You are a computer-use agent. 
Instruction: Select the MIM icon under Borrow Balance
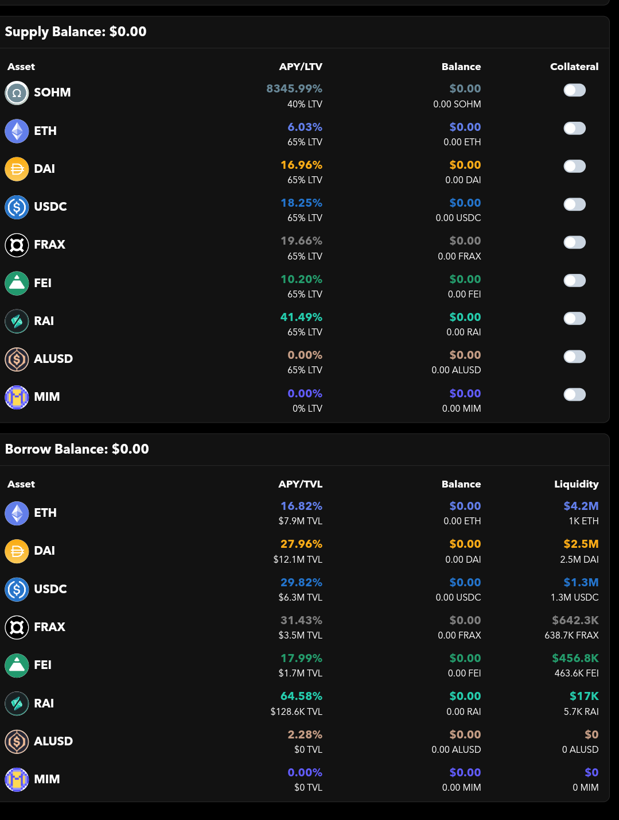(x=17, y=779)
